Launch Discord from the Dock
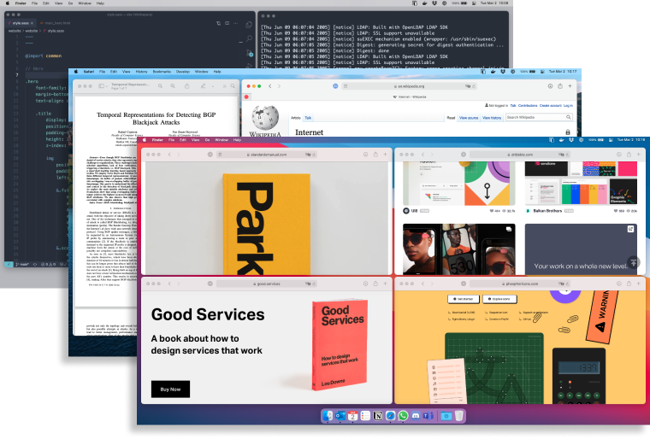Viewport: 650px width, 439px height. coord(416,416)
